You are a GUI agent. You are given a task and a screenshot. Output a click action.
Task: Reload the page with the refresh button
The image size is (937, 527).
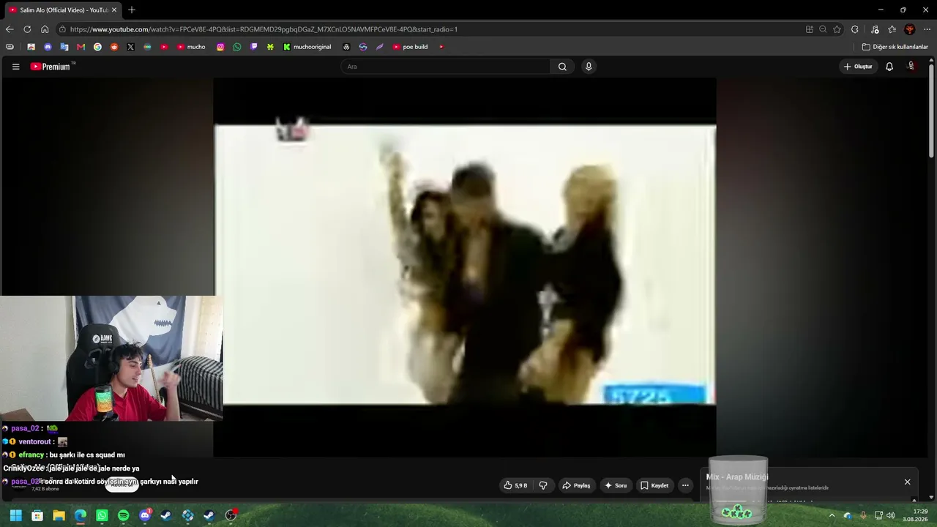coord(27,29)
